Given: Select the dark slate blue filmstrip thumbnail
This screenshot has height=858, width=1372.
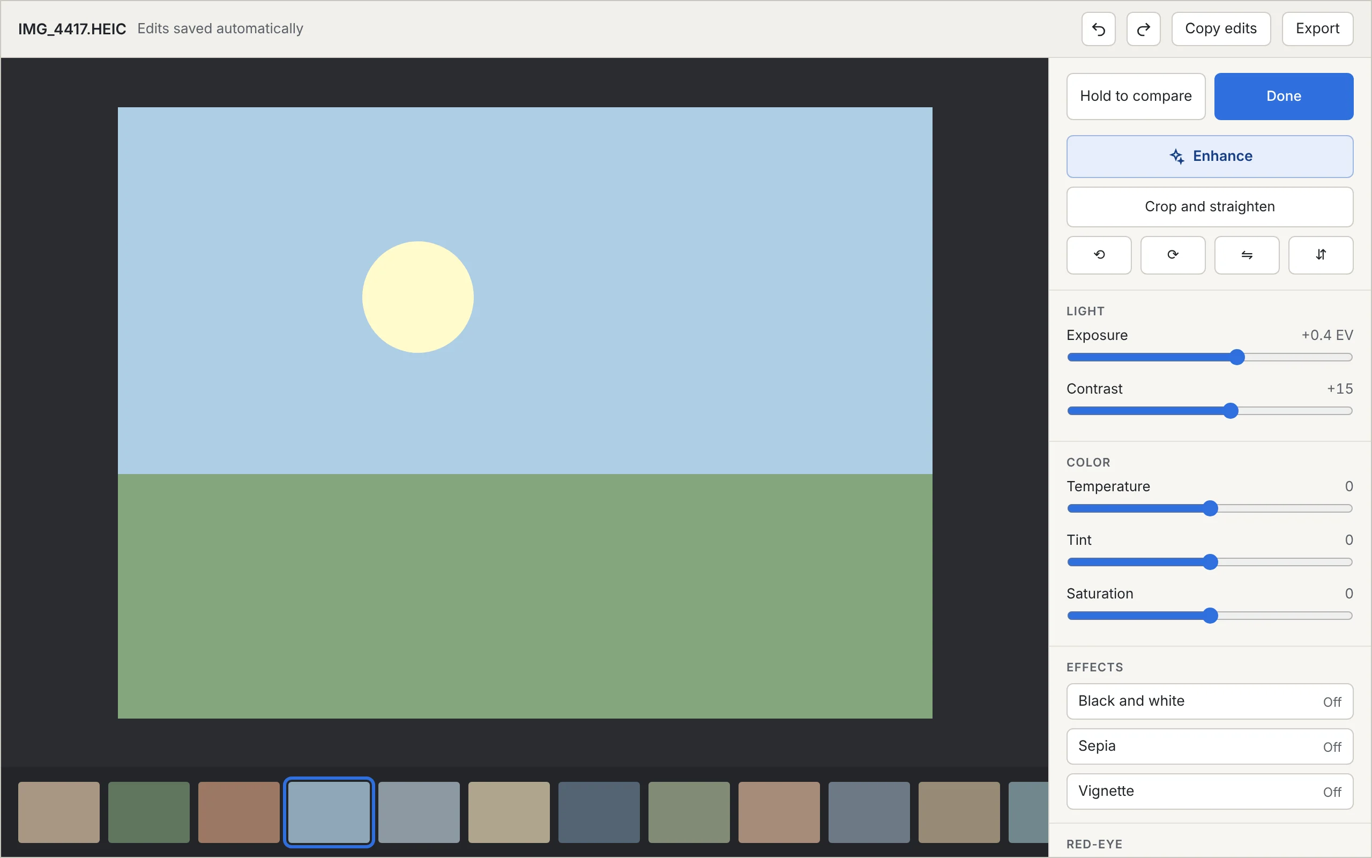Looking at the screenshot, I should point(599,812).
